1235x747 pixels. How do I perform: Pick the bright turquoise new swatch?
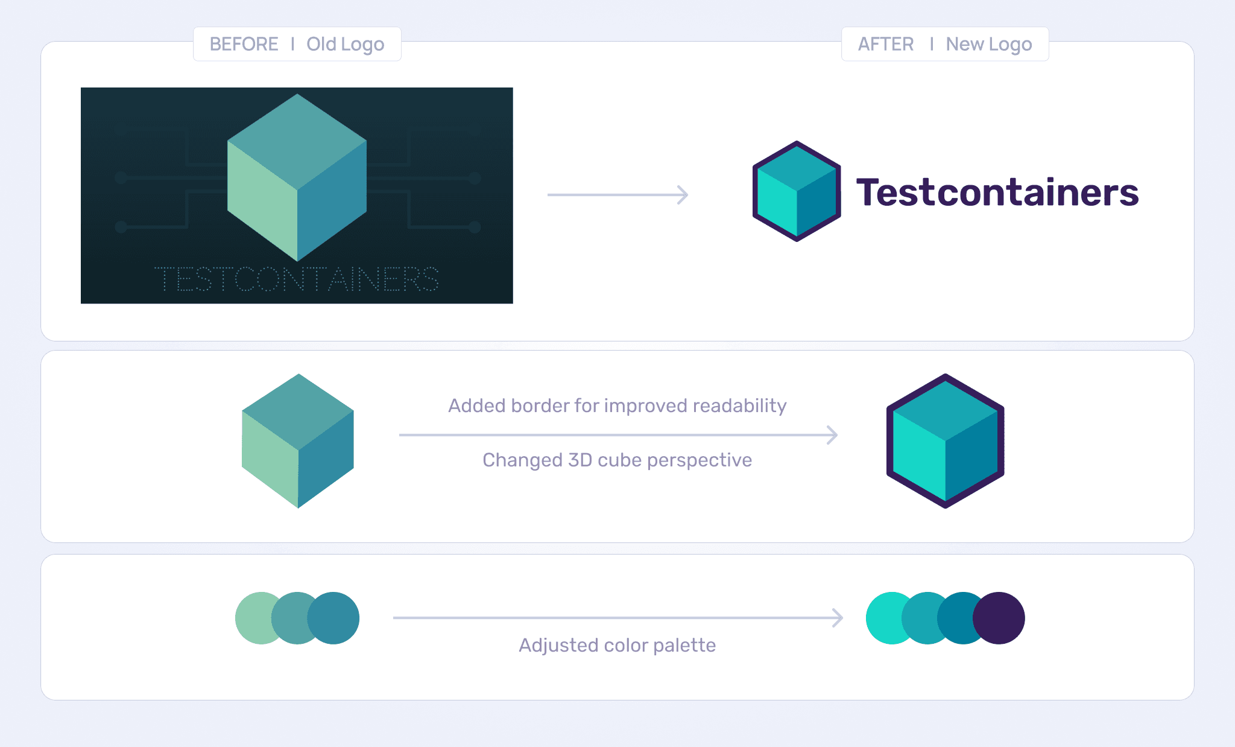coord(883,618)
